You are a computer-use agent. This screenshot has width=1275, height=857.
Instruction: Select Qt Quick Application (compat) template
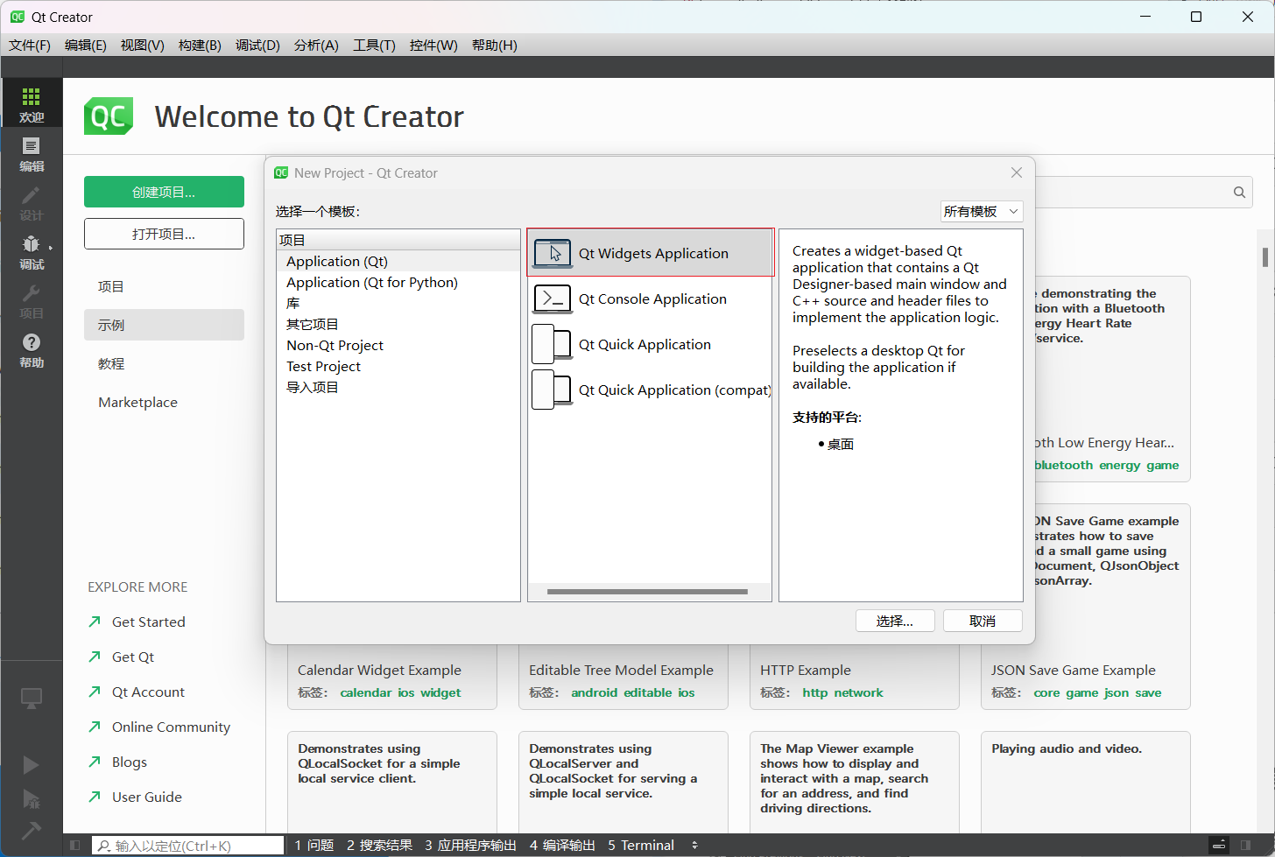[650, 390]
